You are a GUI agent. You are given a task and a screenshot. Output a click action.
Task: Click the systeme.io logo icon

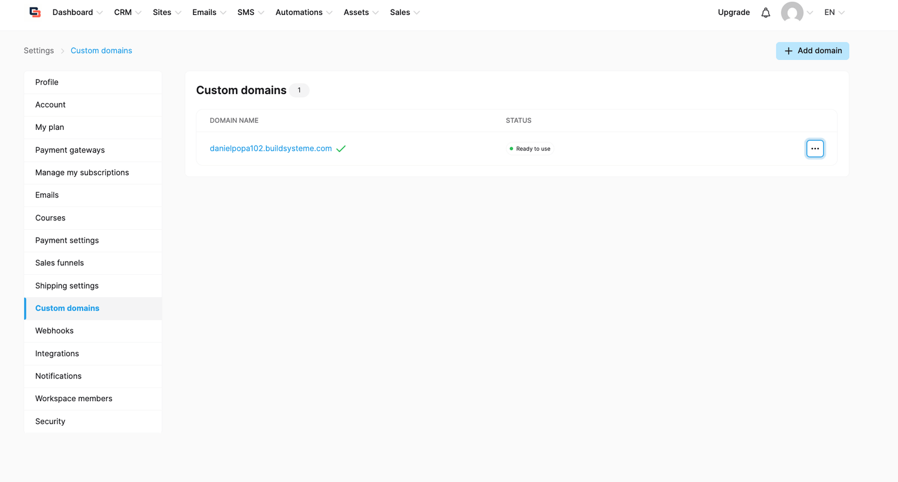[x=35, y=13]
